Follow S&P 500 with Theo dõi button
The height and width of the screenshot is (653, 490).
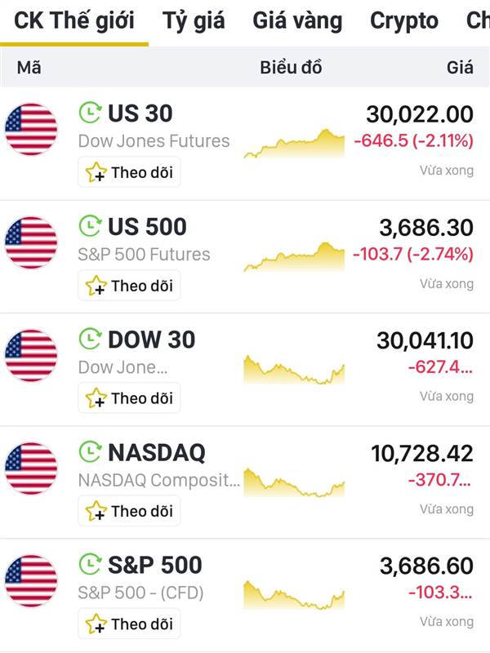coord(129,624)
